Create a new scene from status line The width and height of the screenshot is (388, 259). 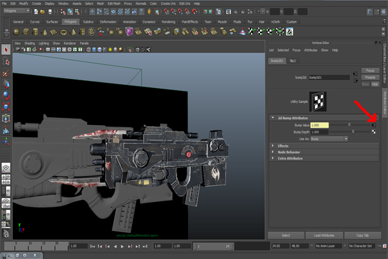[x=36, y=12]
